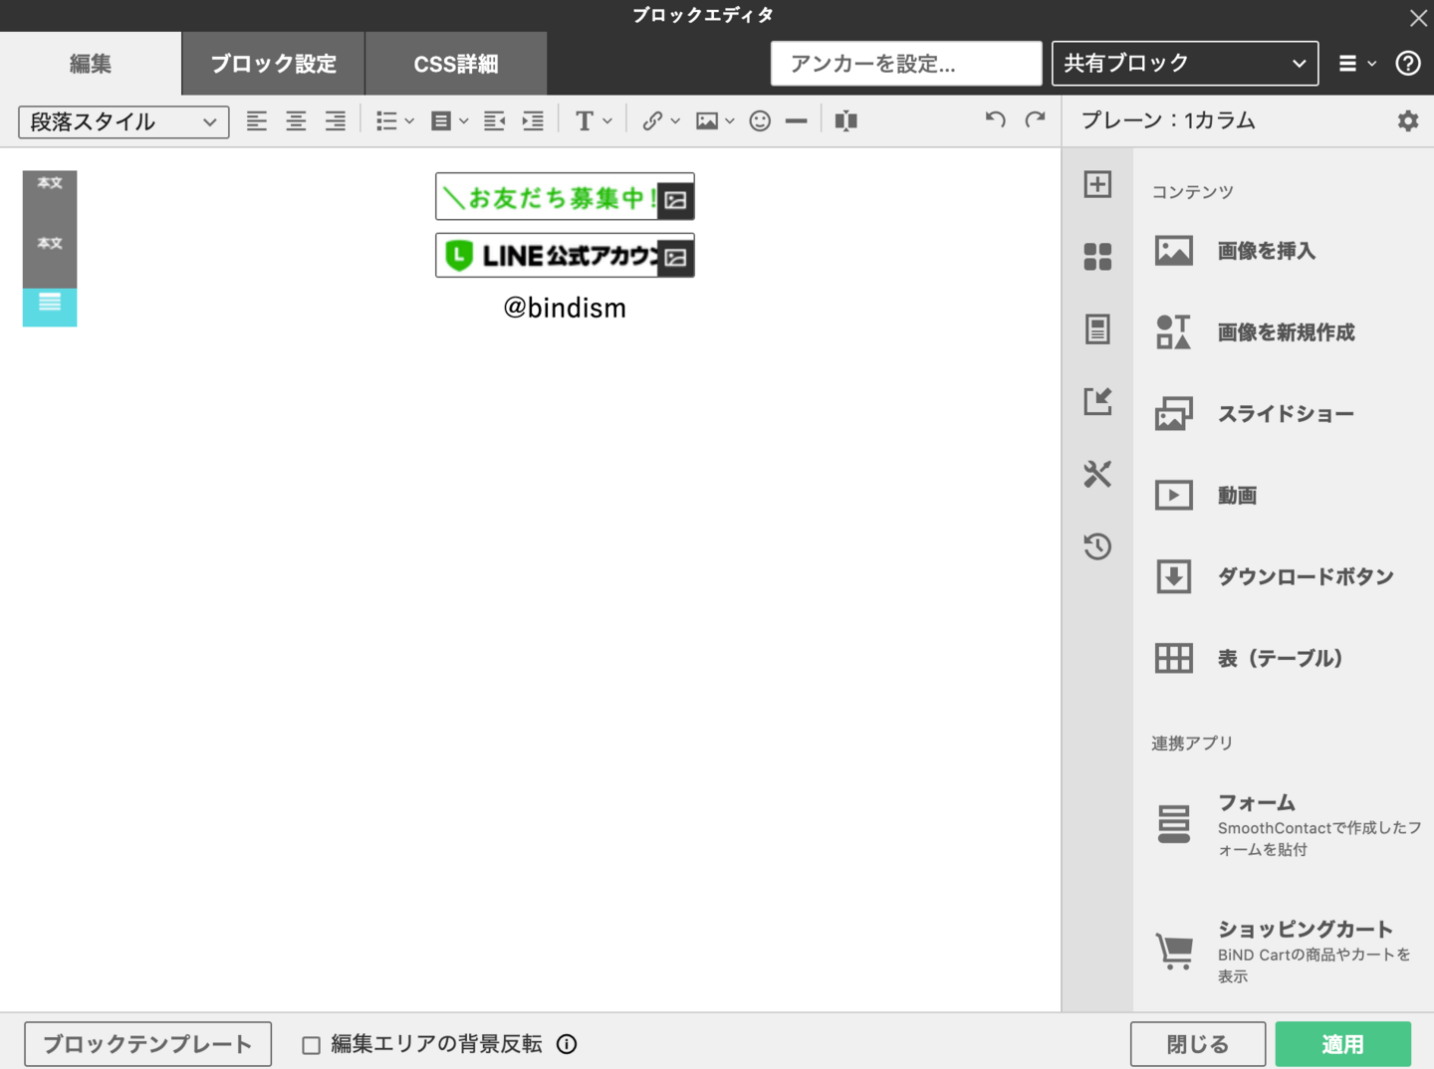Select the tools wrench sidebar icon
1434x1069 pixels.
[x=1097, y=474]
